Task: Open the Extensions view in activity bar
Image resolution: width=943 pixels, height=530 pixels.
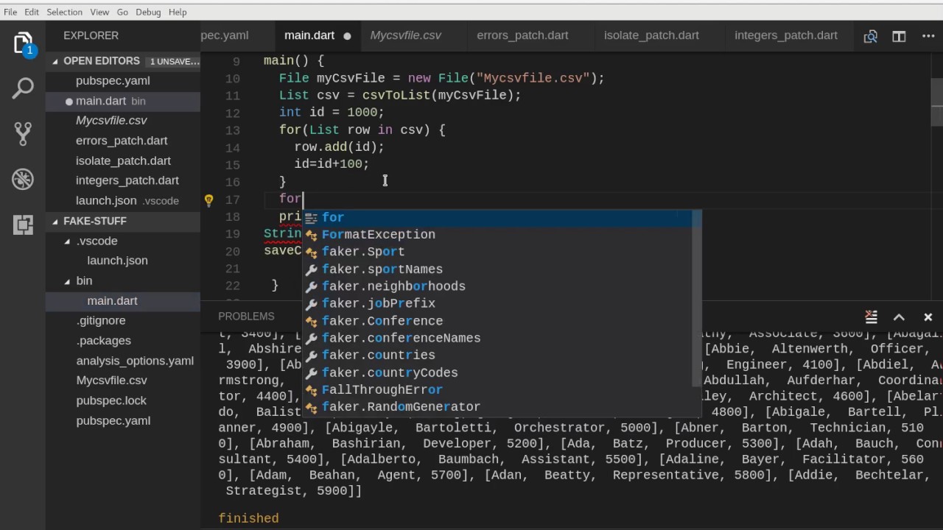Action: click(x=23, y=225)
